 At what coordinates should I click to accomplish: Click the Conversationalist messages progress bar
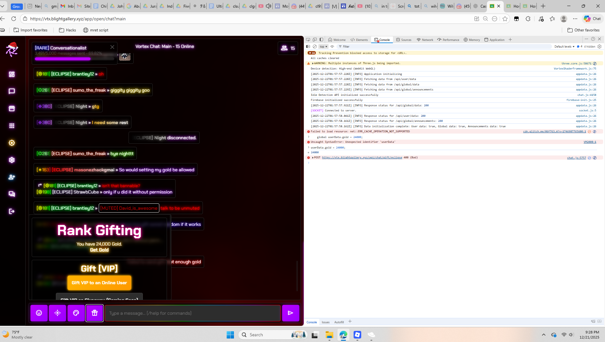(x=74, y=59)
